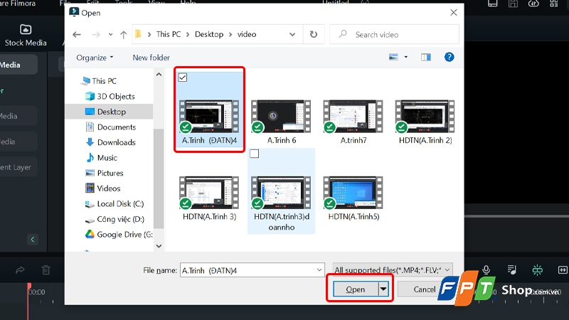
Task: Click the Cancel button
Action: [424, 289]
